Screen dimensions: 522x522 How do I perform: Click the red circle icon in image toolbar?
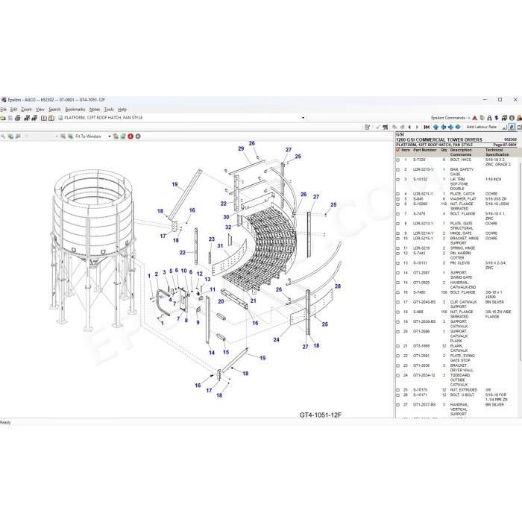tap(130, 136)
